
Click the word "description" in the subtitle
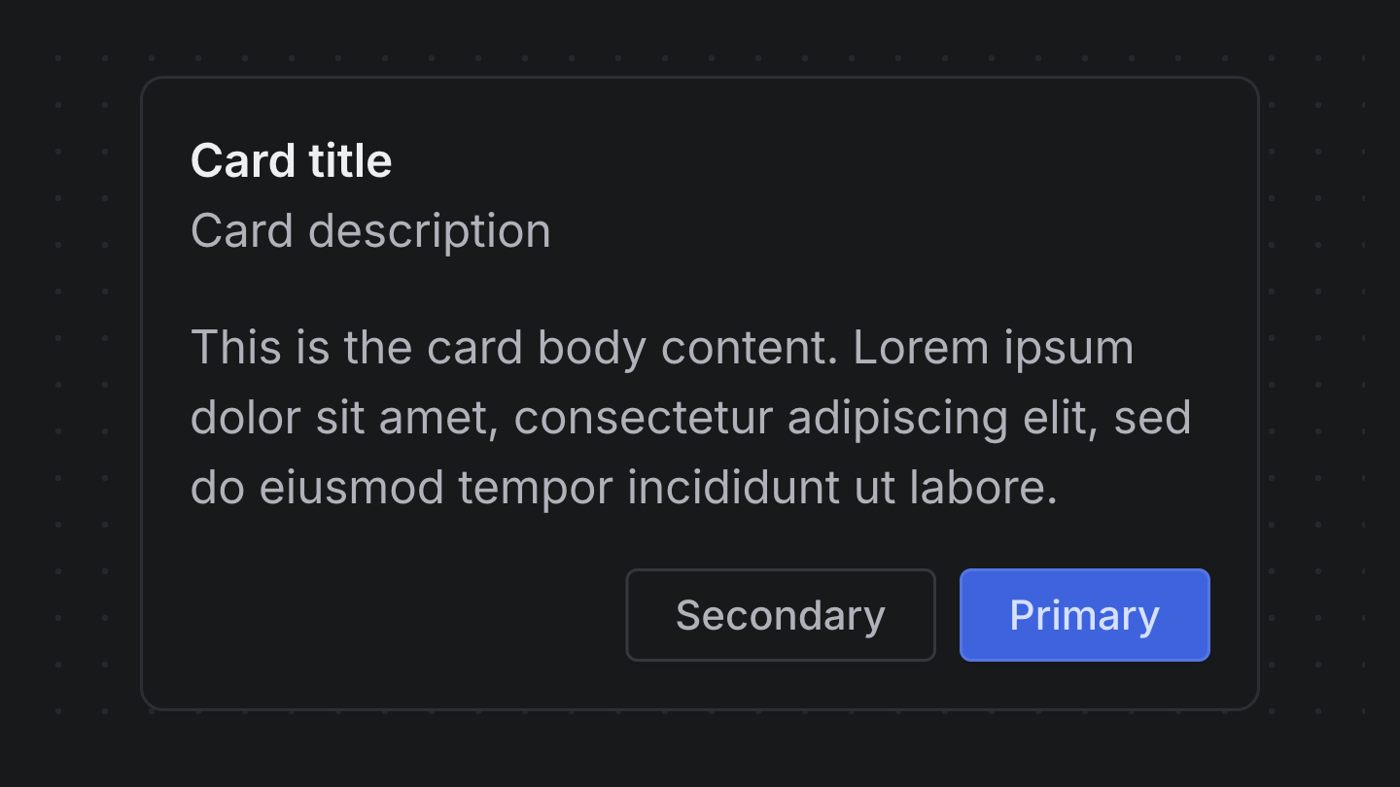tap(429, 231)
